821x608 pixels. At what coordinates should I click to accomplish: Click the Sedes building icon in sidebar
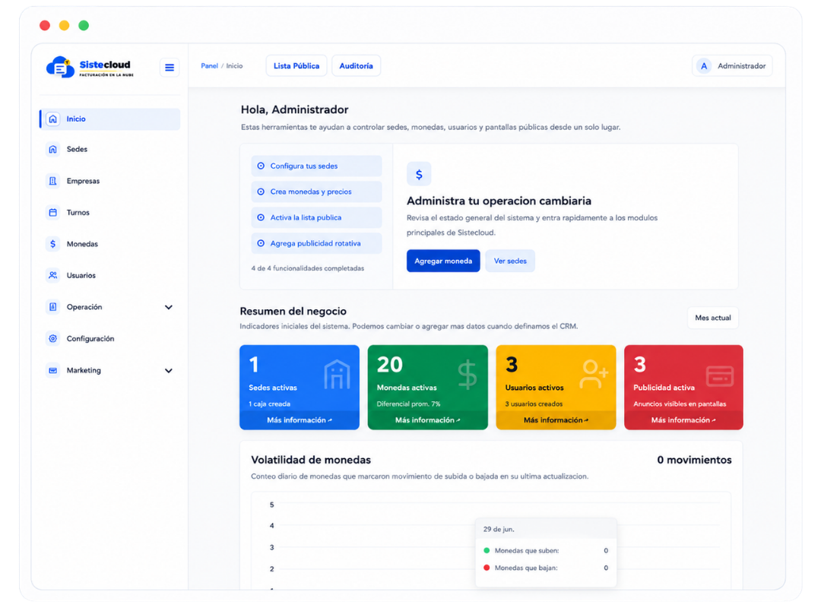(x=53, y=149)
